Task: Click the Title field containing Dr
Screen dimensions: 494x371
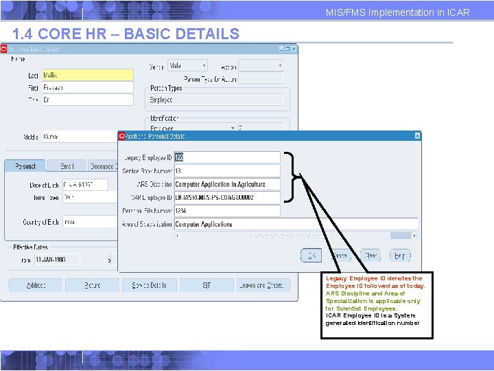Action: [x=88, y=100]
